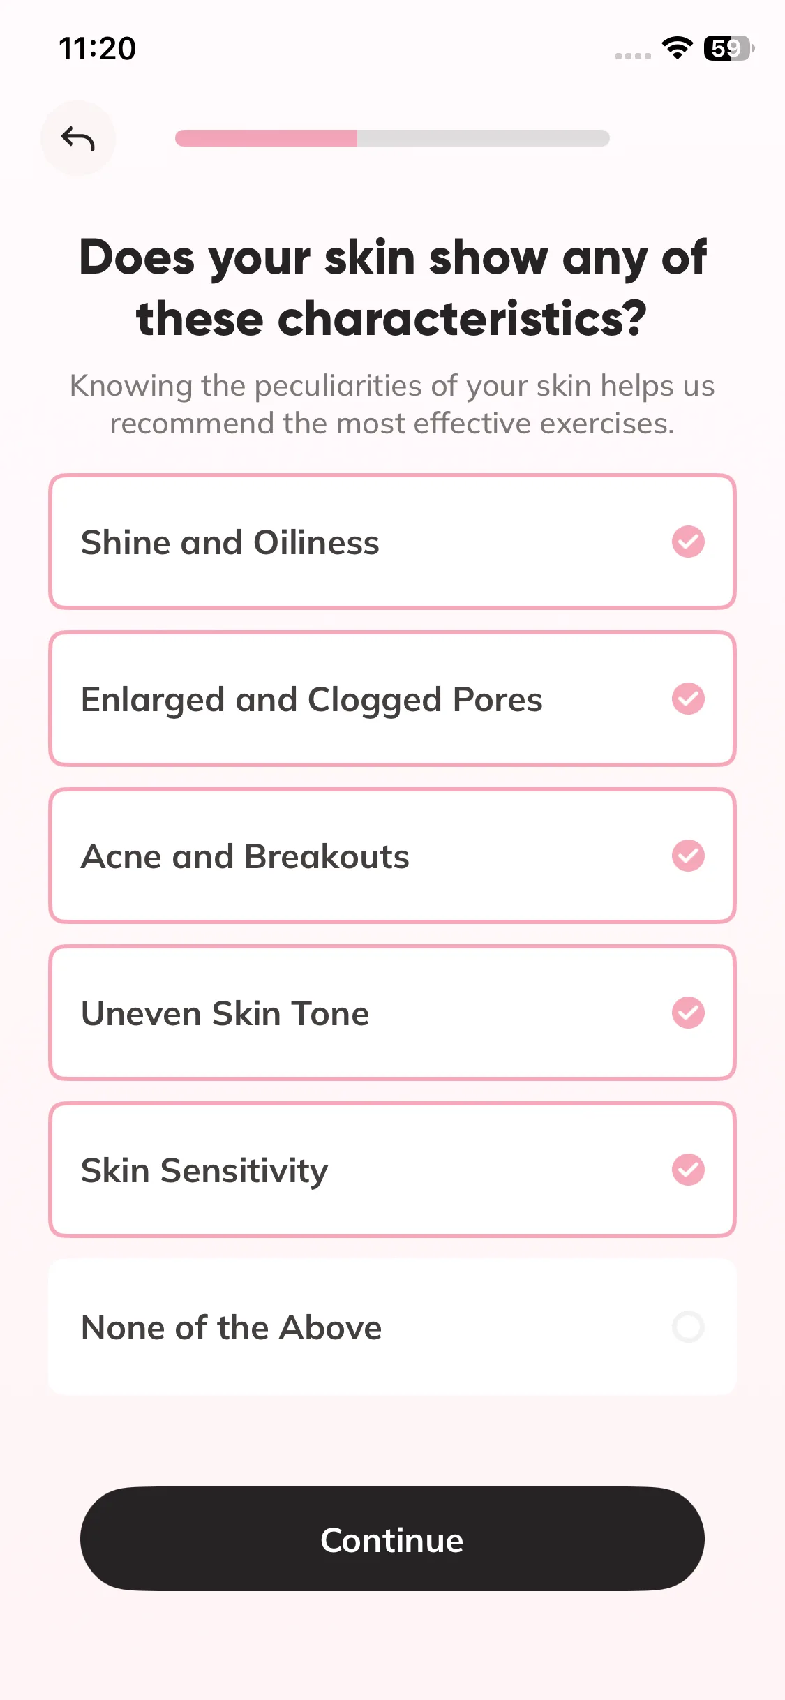The width and height of the screenshot is (785, 1700).
Task: Tap the Wi-Fi status icon
Action: pos(677,47)
